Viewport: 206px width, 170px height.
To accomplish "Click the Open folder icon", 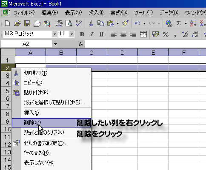I will point(17,23).
